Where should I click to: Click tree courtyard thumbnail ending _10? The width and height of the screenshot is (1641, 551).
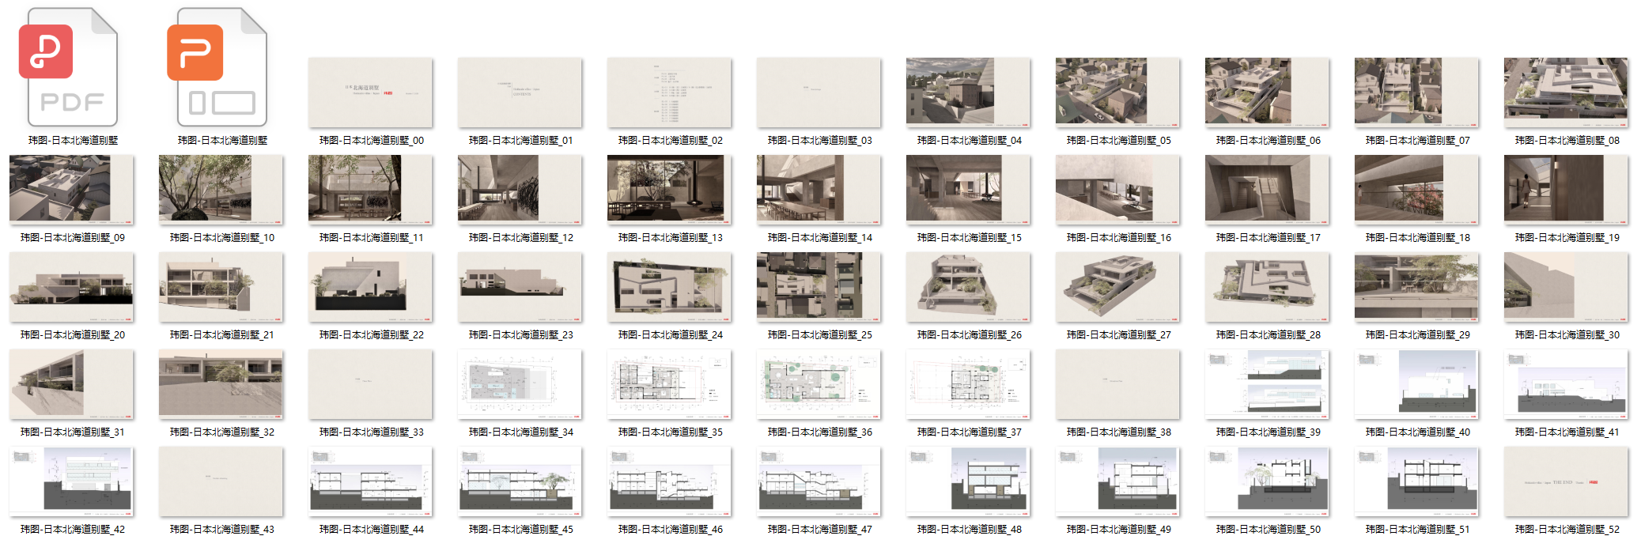tap(221, 190)
